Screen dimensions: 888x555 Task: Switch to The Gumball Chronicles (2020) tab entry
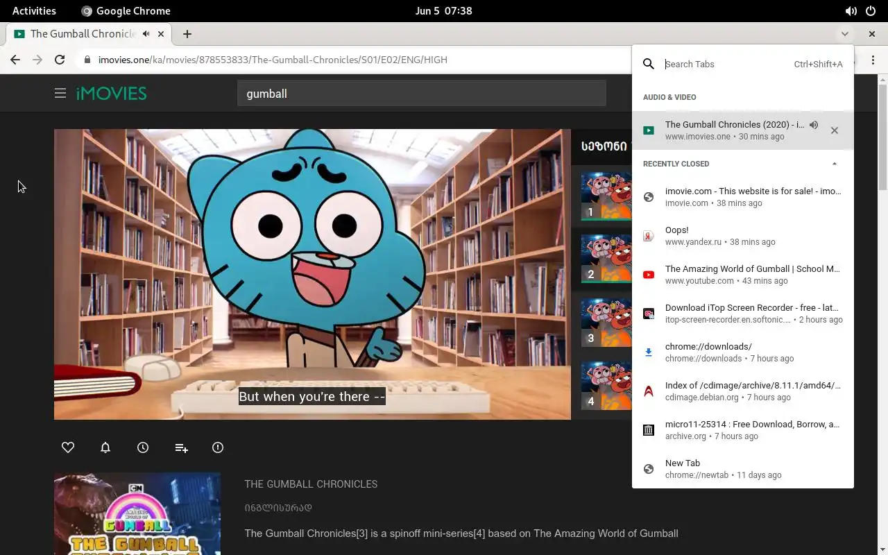(742, 130)
